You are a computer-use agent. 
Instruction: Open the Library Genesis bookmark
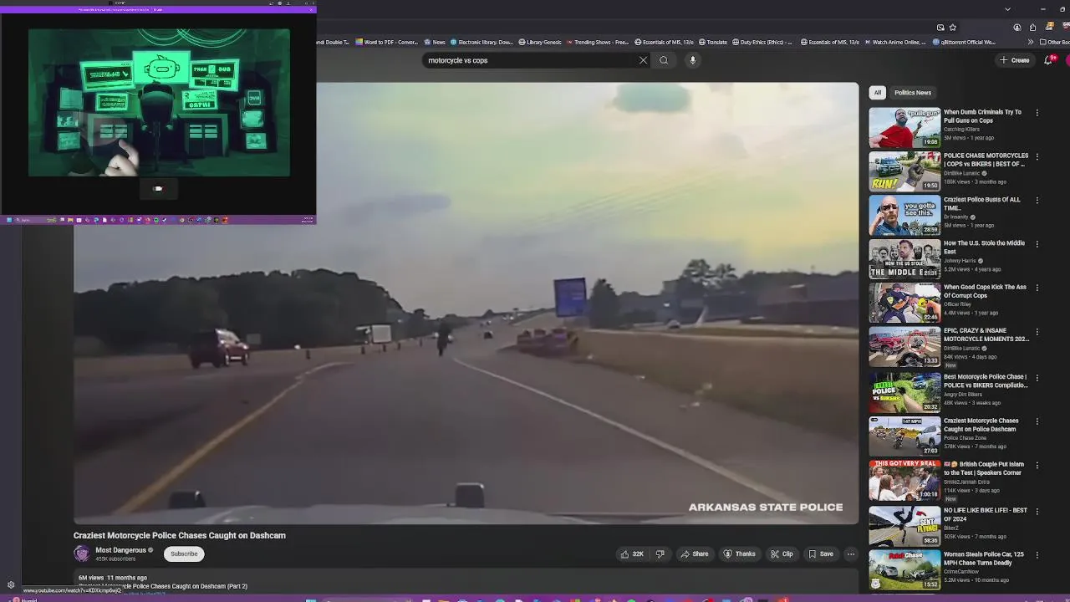pos(540,42)
